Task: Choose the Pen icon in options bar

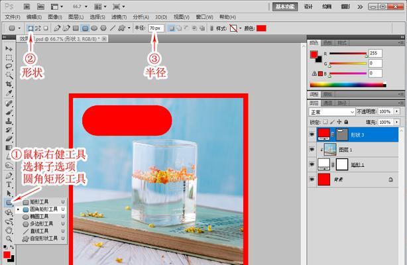Action: (x=57, y=28)
